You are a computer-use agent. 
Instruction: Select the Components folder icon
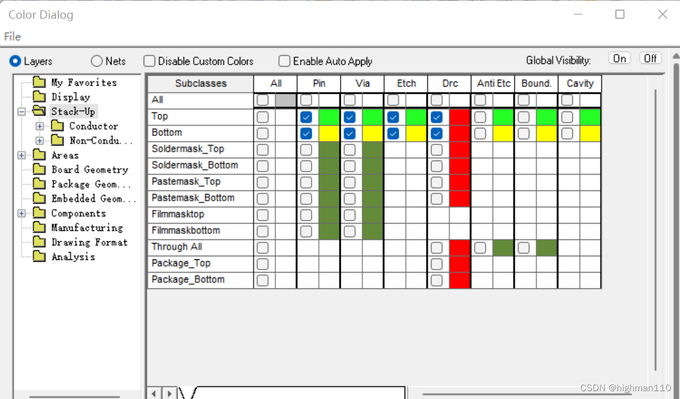point(39,213)
